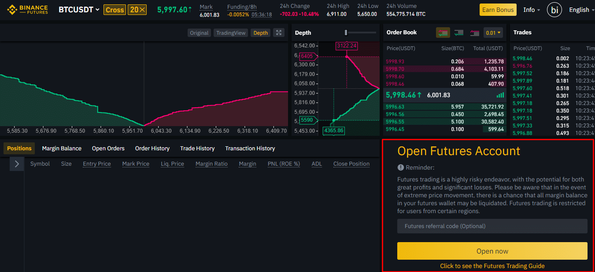Click the trade row priced 5,997.89
Viewport: 595px width, 272px height.
pos(554,81)
